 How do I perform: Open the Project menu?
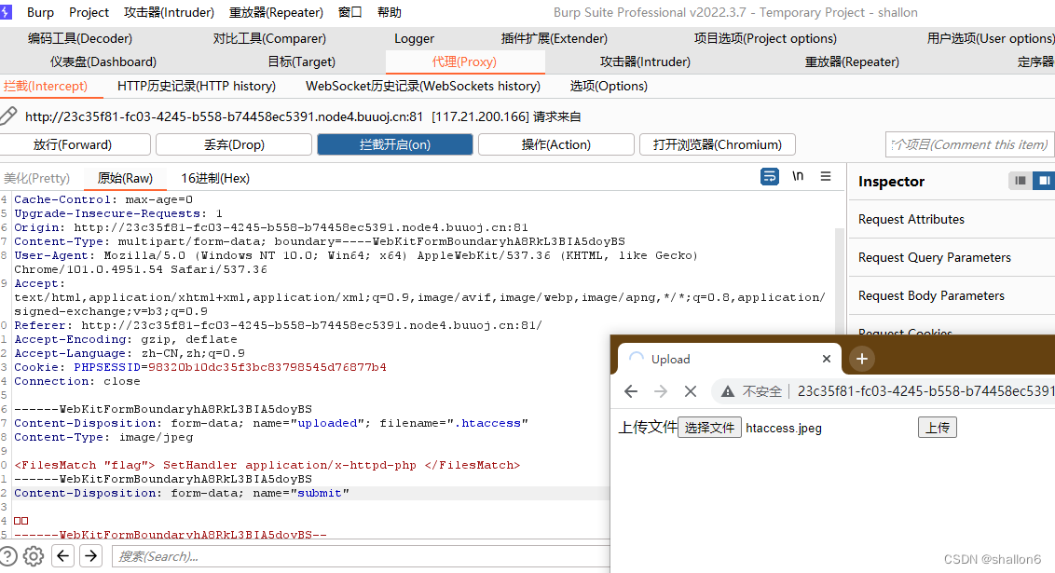point(89,12)
